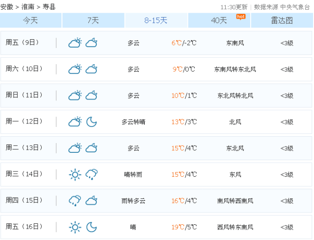Click day cloudy icon for 周二（13日）
This screenshot has width=314, height=240.
75,148
